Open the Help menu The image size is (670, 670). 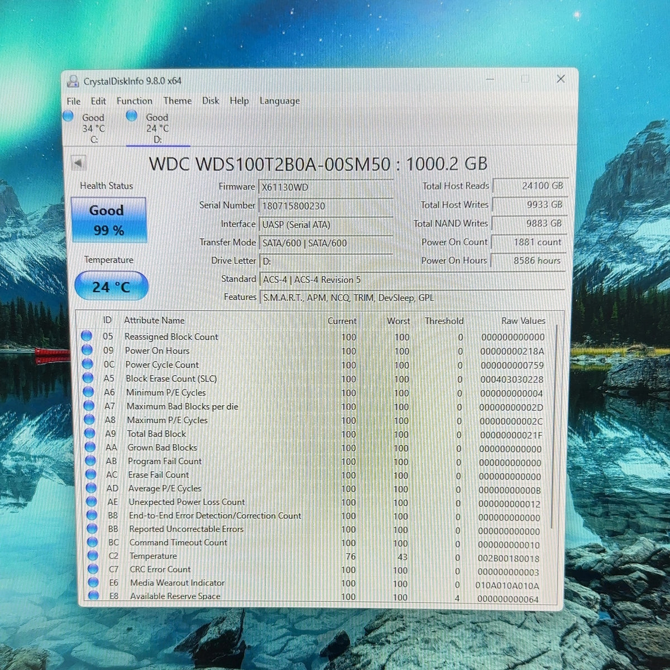click(239, 101)
